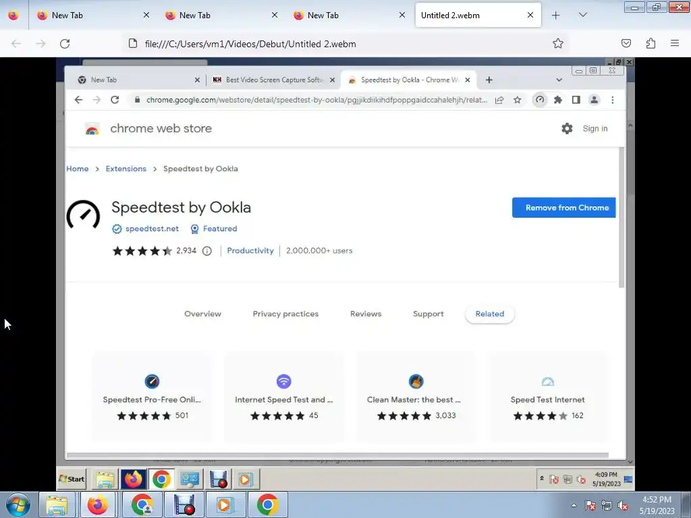
Task: Open Clean Master related extension card
Action: [x=416, y=397]
